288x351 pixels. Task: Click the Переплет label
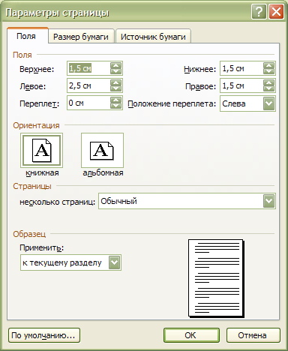[x=40, y=103]
